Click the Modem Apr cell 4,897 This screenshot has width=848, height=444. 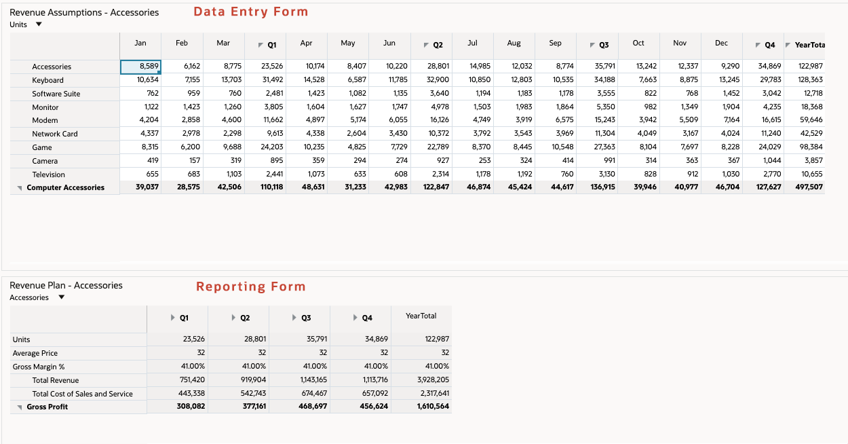(306, 120)
